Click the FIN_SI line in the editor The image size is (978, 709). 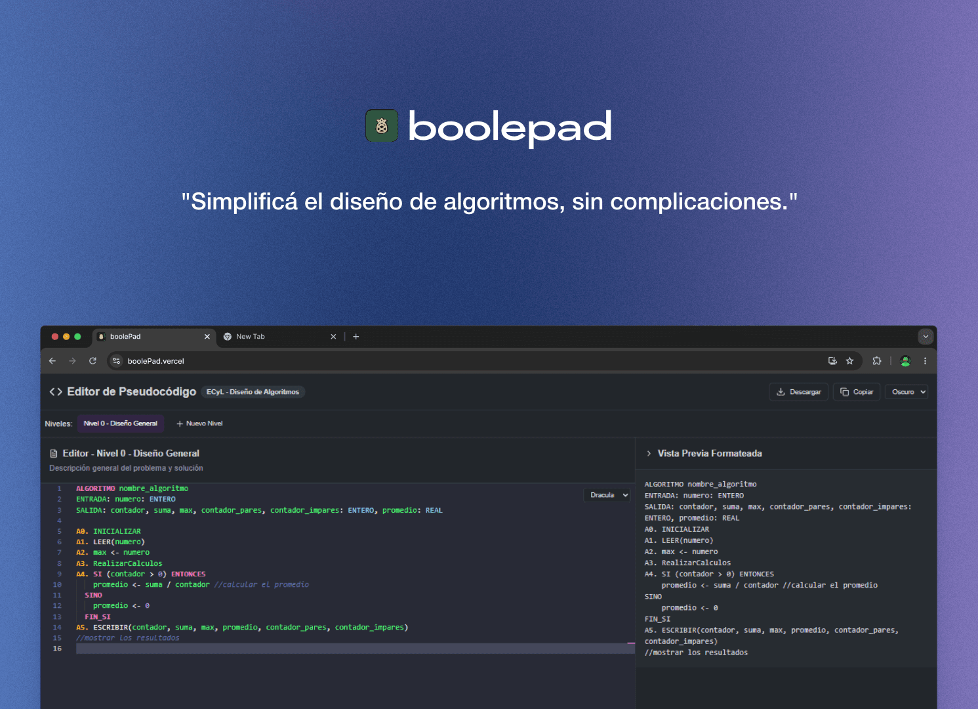(97, 616)
